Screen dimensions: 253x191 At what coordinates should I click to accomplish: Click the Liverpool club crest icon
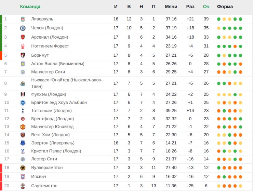pyautogui.click(x=23, y=19)
